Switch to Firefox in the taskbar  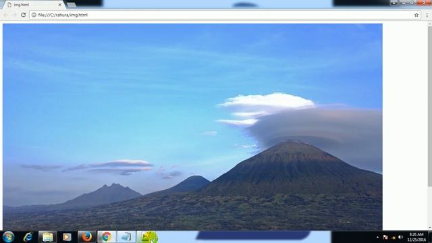(86, 237)
